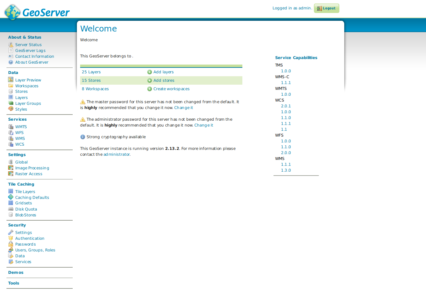Viewport: 426px width, 291px height.
Task: Open WFS 2.0.0 capabilities
Action: 286,153
